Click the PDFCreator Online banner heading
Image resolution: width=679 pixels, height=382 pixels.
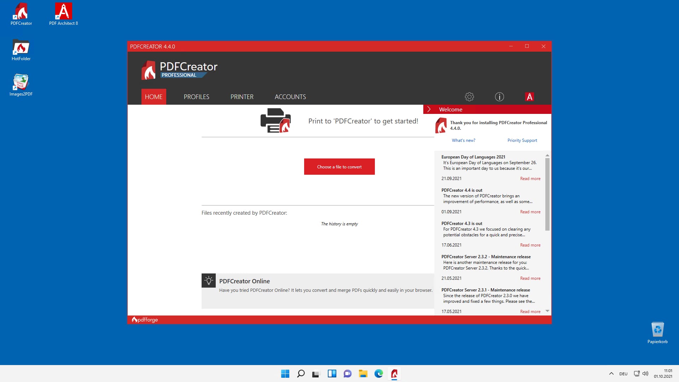click(244, 281)
